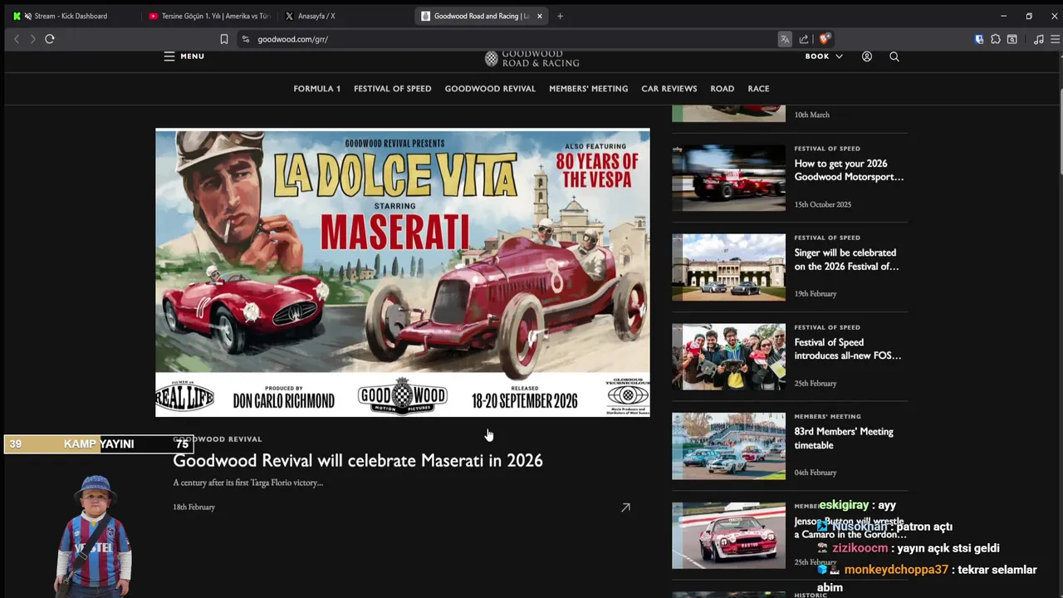Open 'Singer will be celebrated' article link
This screenshot has height=598, width=1063.
pos(846,259)
